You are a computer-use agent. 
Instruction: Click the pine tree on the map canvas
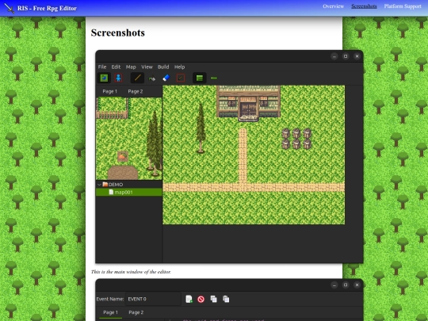click(201, 128)
